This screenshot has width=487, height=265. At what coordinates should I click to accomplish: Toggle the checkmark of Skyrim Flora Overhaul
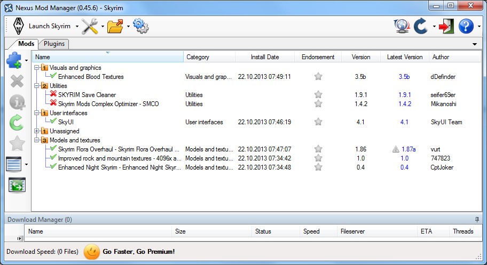click(x=53, y=148)
